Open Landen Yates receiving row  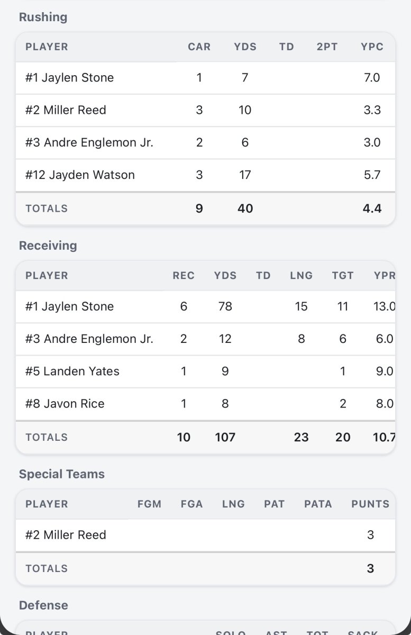point(205,371)
